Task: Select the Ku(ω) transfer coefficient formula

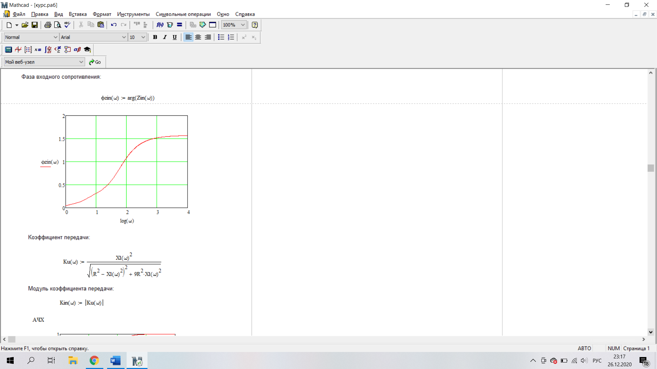Action: coord(112,265)
